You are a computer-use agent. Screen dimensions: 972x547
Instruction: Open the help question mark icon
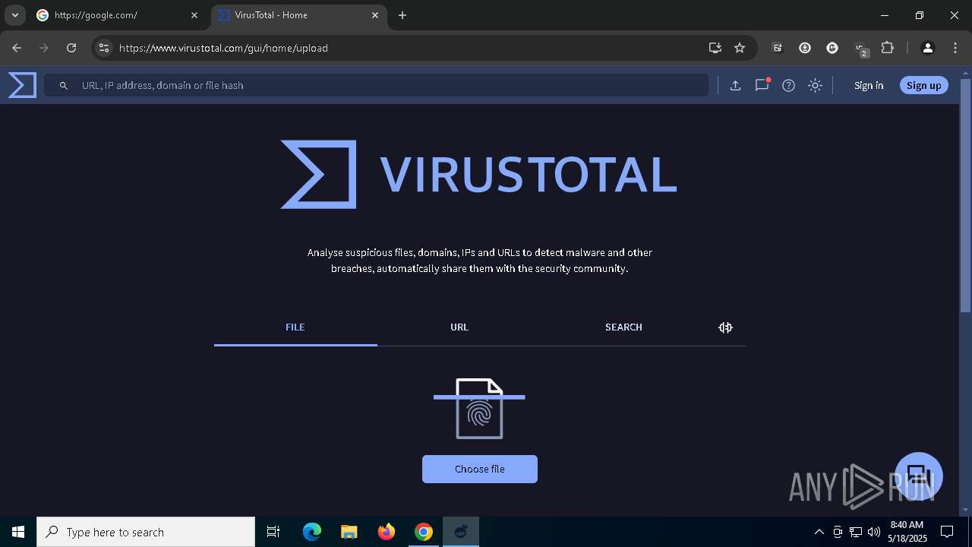788,86
